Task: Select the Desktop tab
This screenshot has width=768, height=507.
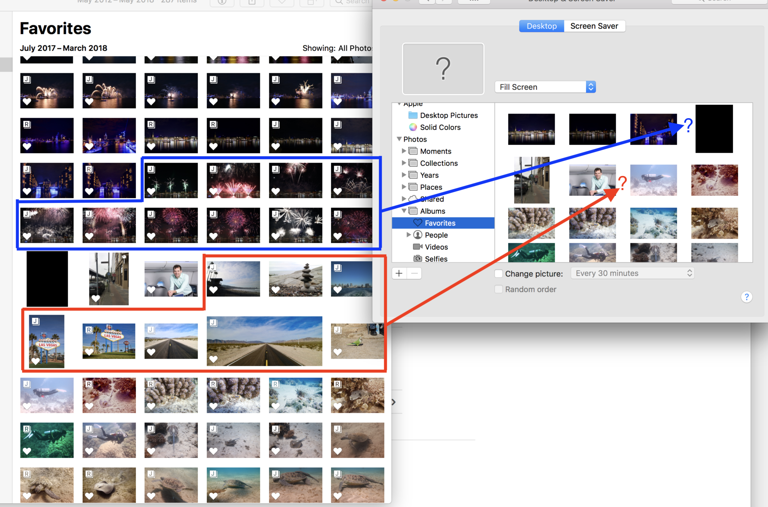Action: [542, 26]
